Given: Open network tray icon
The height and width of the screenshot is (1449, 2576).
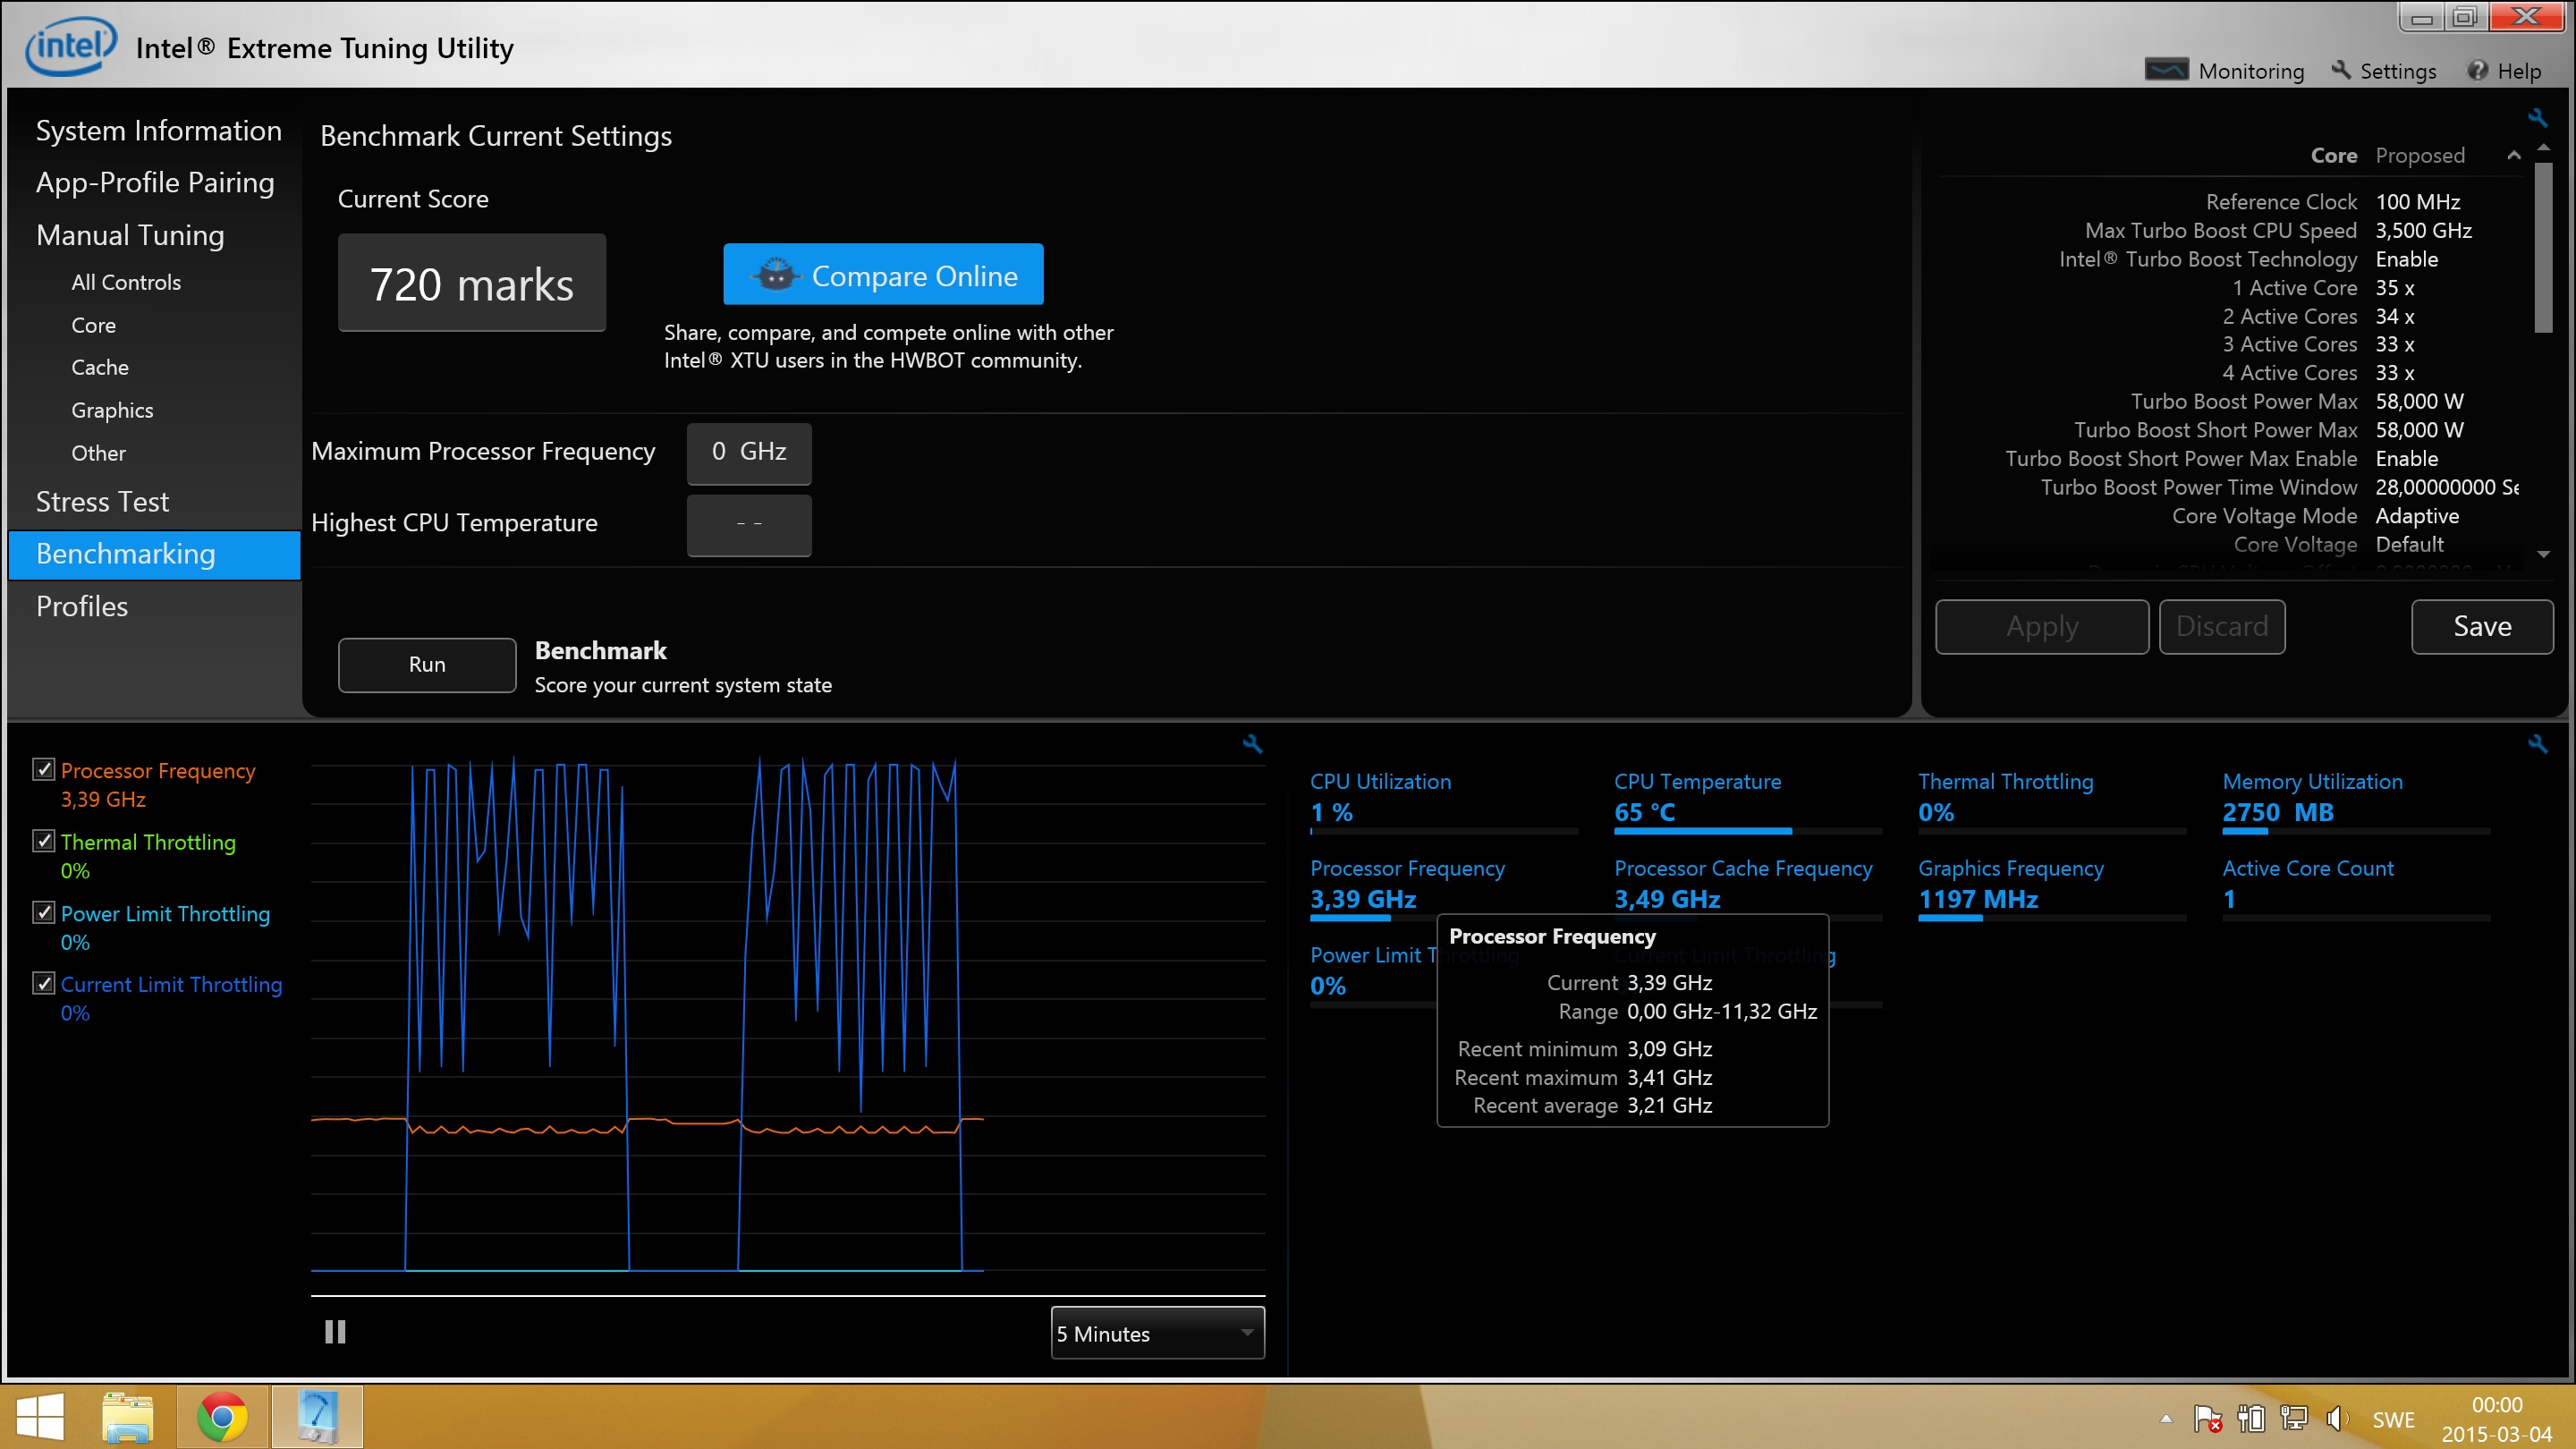Looking at the screenshot, I should (2294, 1419).
